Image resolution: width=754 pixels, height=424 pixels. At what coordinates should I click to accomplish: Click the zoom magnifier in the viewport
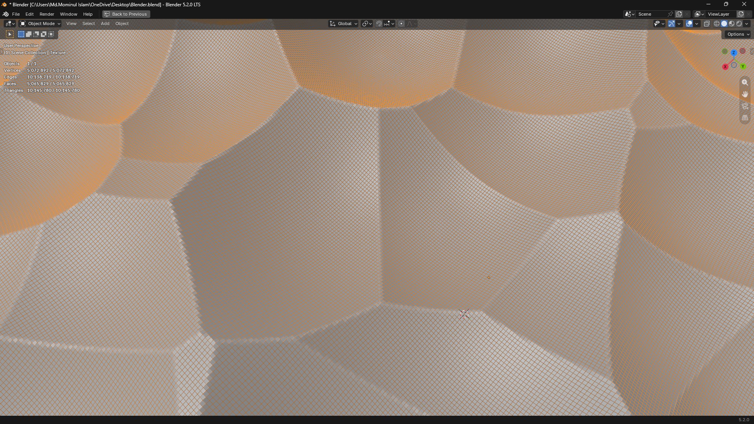pos(745,82)
